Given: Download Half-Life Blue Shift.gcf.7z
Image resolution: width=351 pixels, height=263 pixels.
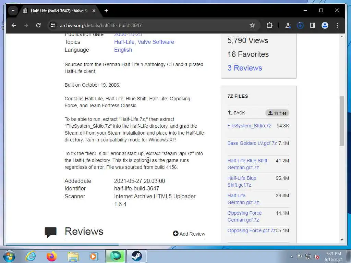Looking at the screenshot, I should coord(242,181).
